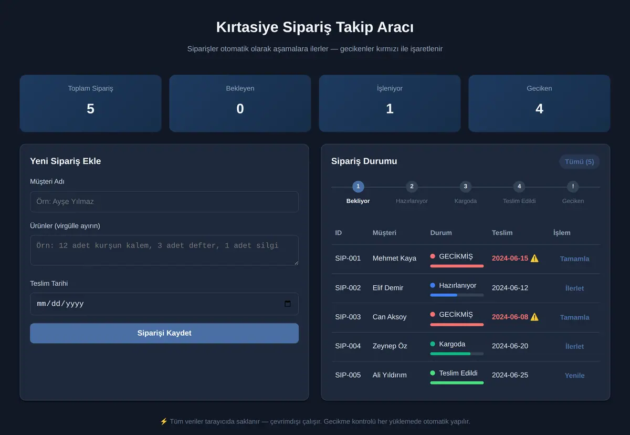Select the exclamation Geciken step circle
Screen dimensions: 630x435
click(573, 187)
